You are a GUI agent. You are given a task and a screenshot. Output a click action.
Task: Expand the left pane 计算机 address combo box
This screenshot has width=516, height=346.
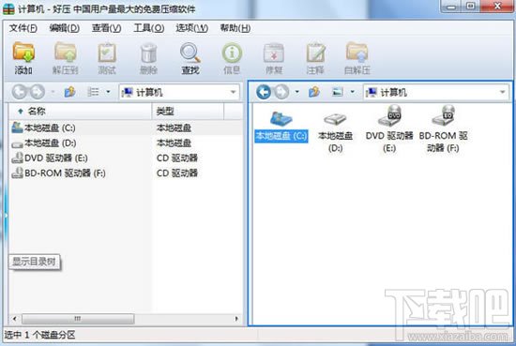(x=234, y=93)
